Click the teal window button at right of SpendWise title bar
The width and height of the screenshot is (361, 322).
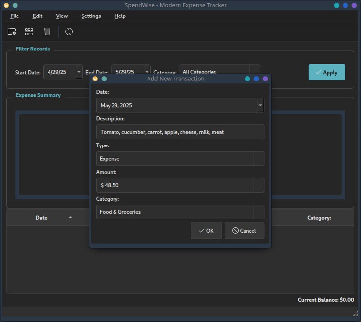[337, 5]
